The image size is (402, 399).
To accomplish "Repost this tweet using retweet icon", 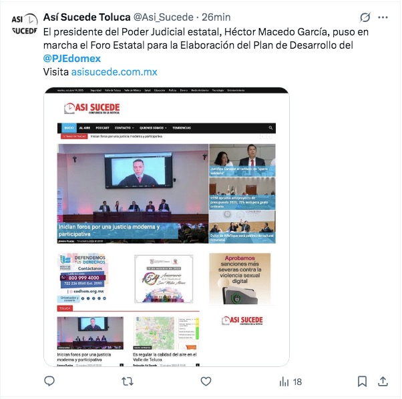I will (128, 382).
